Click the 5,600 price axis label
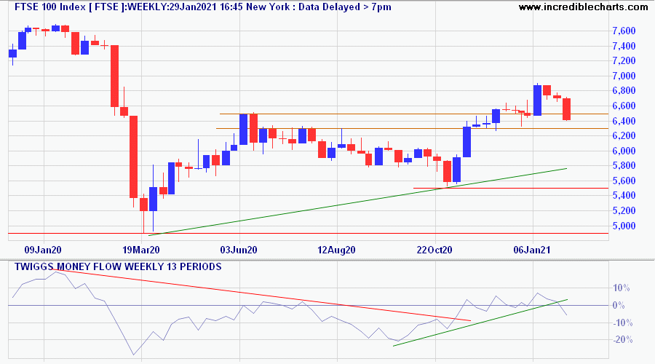The width and height of the screenshot is (655, 364). click(x=624, y=181)
